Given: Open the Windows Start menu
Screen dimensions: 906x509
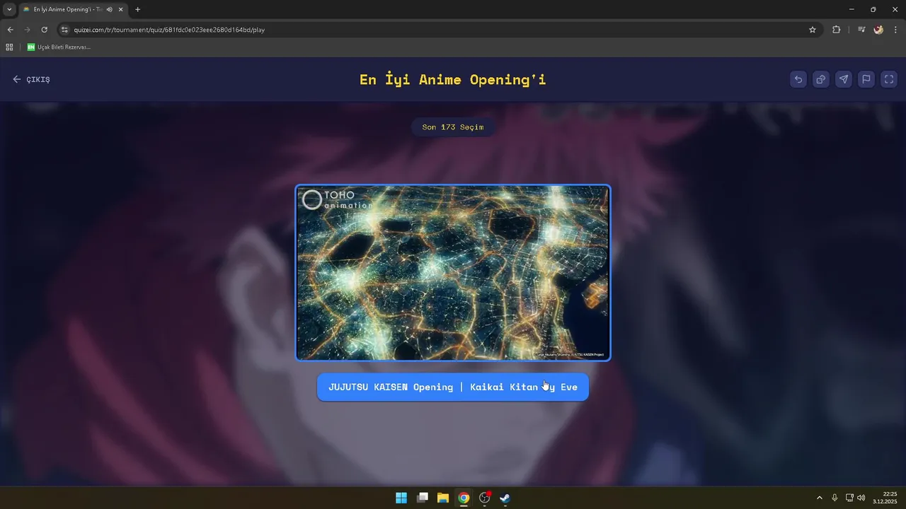Looking at the screenshot, I should click(x=401, y=498).
